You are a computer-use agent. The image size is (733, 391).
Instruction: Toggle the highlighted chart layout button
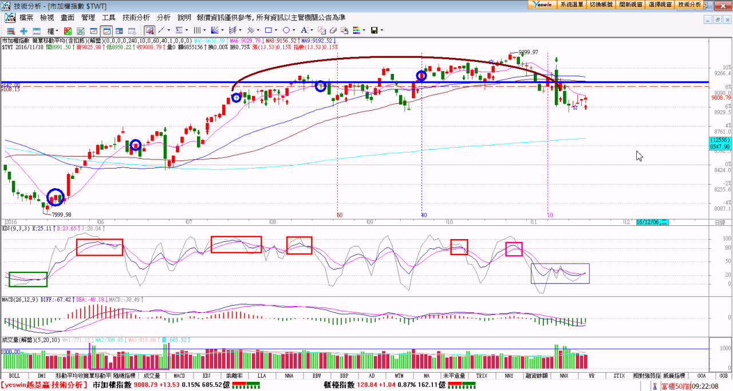[x=106, y=30]
